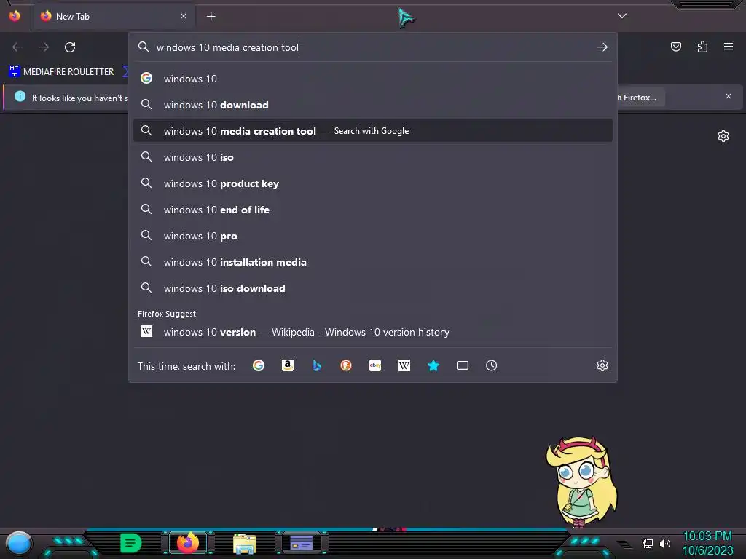Choose suggestion windows 10 download
Viewport: 746px width, 559px height.
pos(373,105)
